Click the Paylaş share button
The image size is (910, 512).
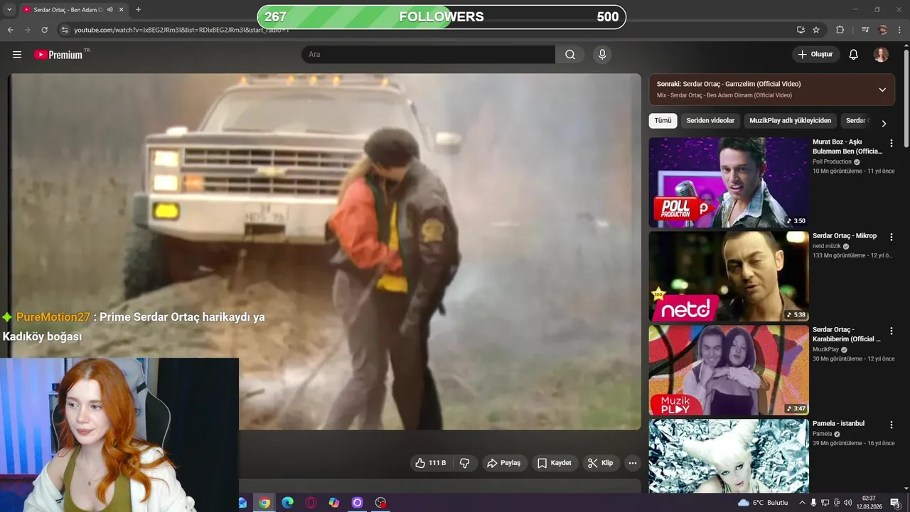[x=505, y=463]
